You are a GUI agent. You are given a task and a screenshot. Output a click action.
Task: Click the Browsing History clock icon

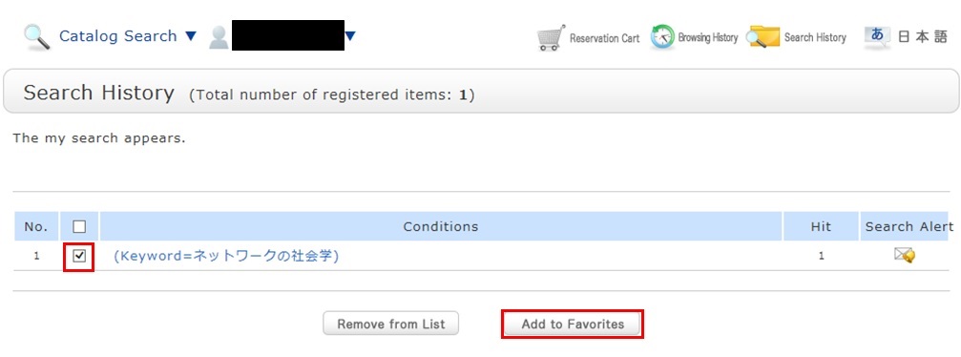click(662, 37)
